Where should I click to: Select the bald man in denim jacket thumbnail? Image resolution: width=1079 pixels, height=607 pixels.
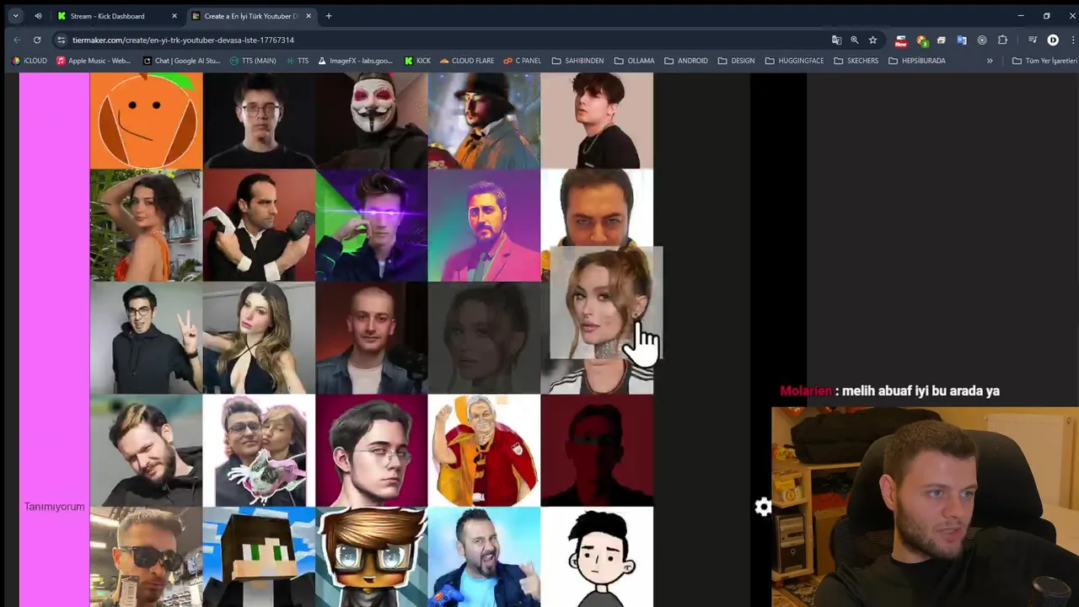click(372, 338)
